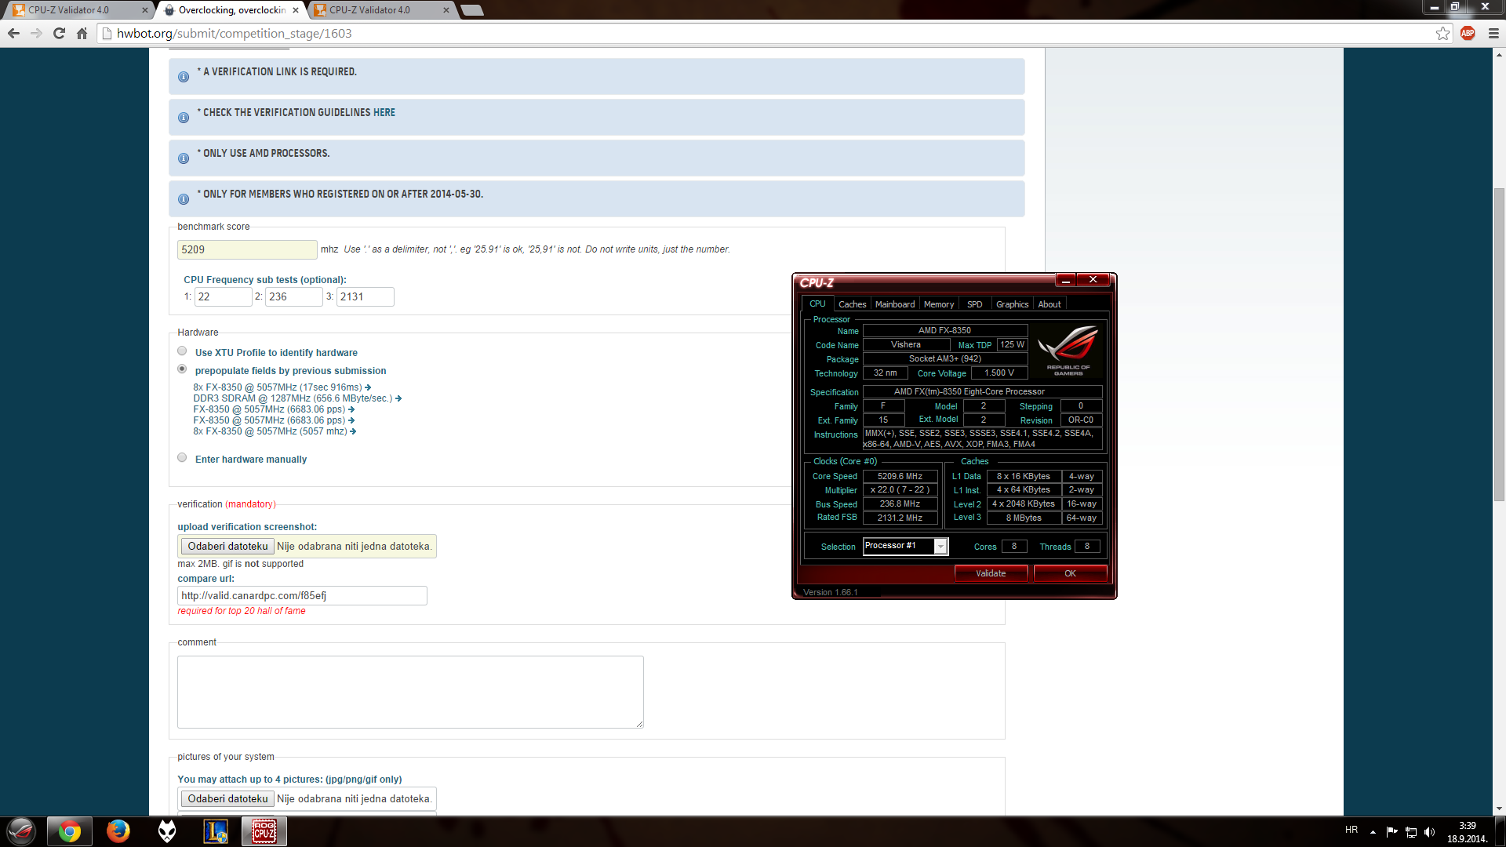The height and width of the screenshot is (847, 1506).
Task: Open CPU-Z About tab
Action: pos(1049,304)
